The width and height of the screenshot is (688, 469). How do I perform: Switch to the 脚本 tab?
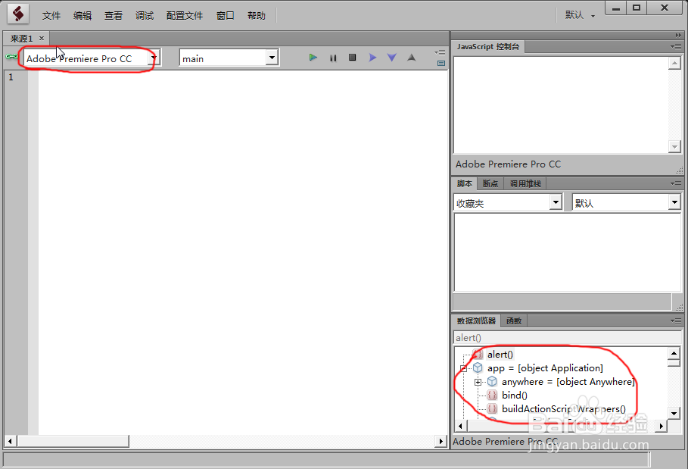[465, 183]
